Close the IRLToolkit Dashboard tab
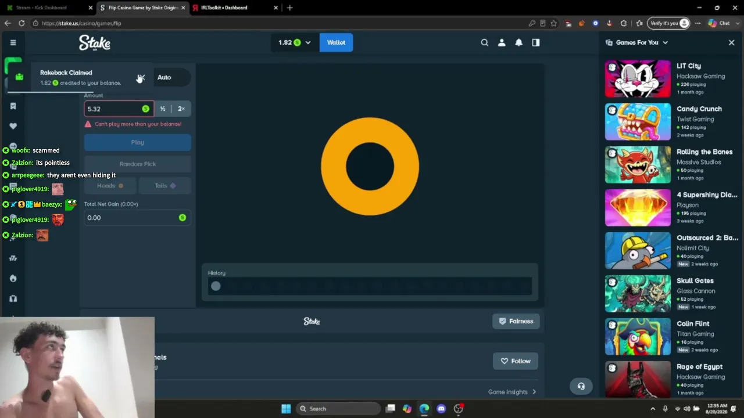Viewport: 744px width, 418px height. click(276, 8)
